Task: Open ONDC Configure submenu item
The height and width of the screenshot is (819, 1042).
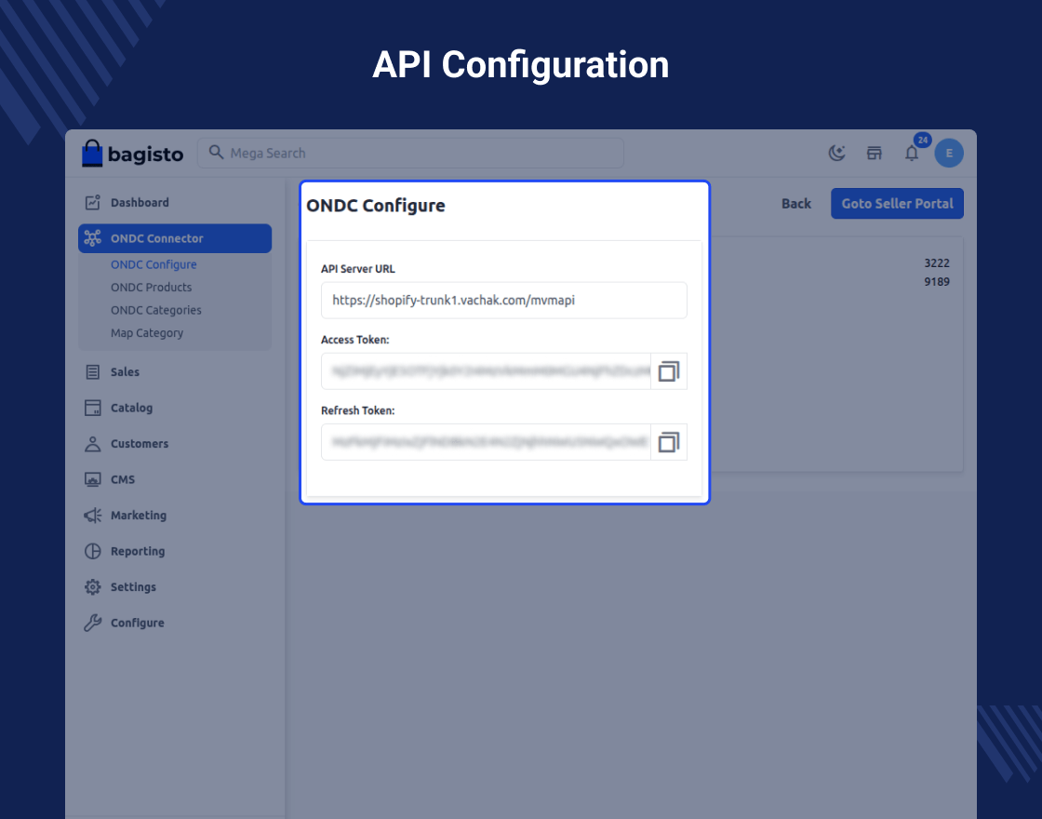Action: tap(154, 264)
